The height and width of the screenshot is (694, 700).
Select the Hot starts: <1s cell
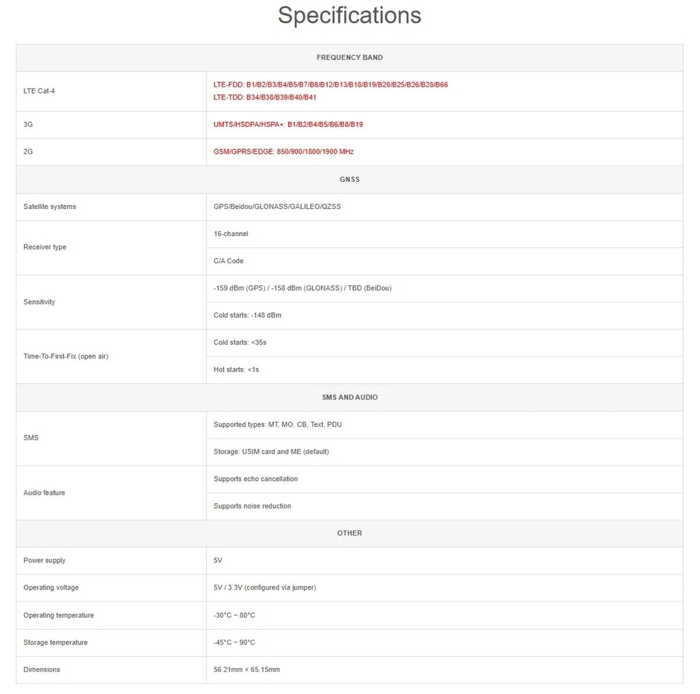[x=236, y=369]
